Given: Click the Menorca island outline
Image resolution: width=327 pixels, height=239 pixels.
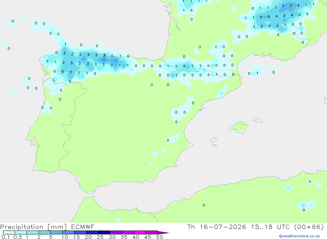Looking at the screenshot, I should point(258,120).
